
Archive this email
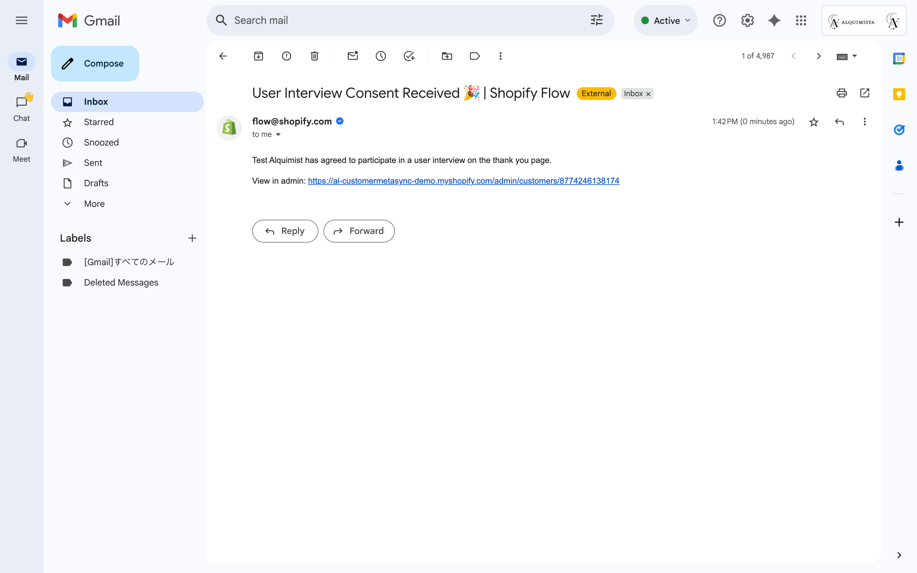(x=259, y=56)
